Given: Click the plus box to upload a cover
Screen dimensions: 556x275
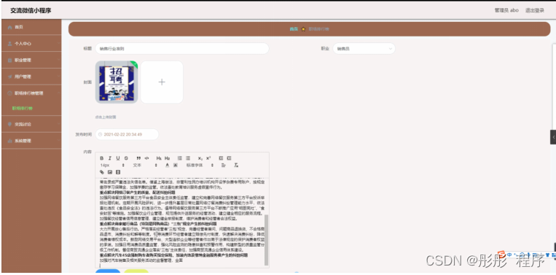Looking at the screenshot, I should (162, 82).
